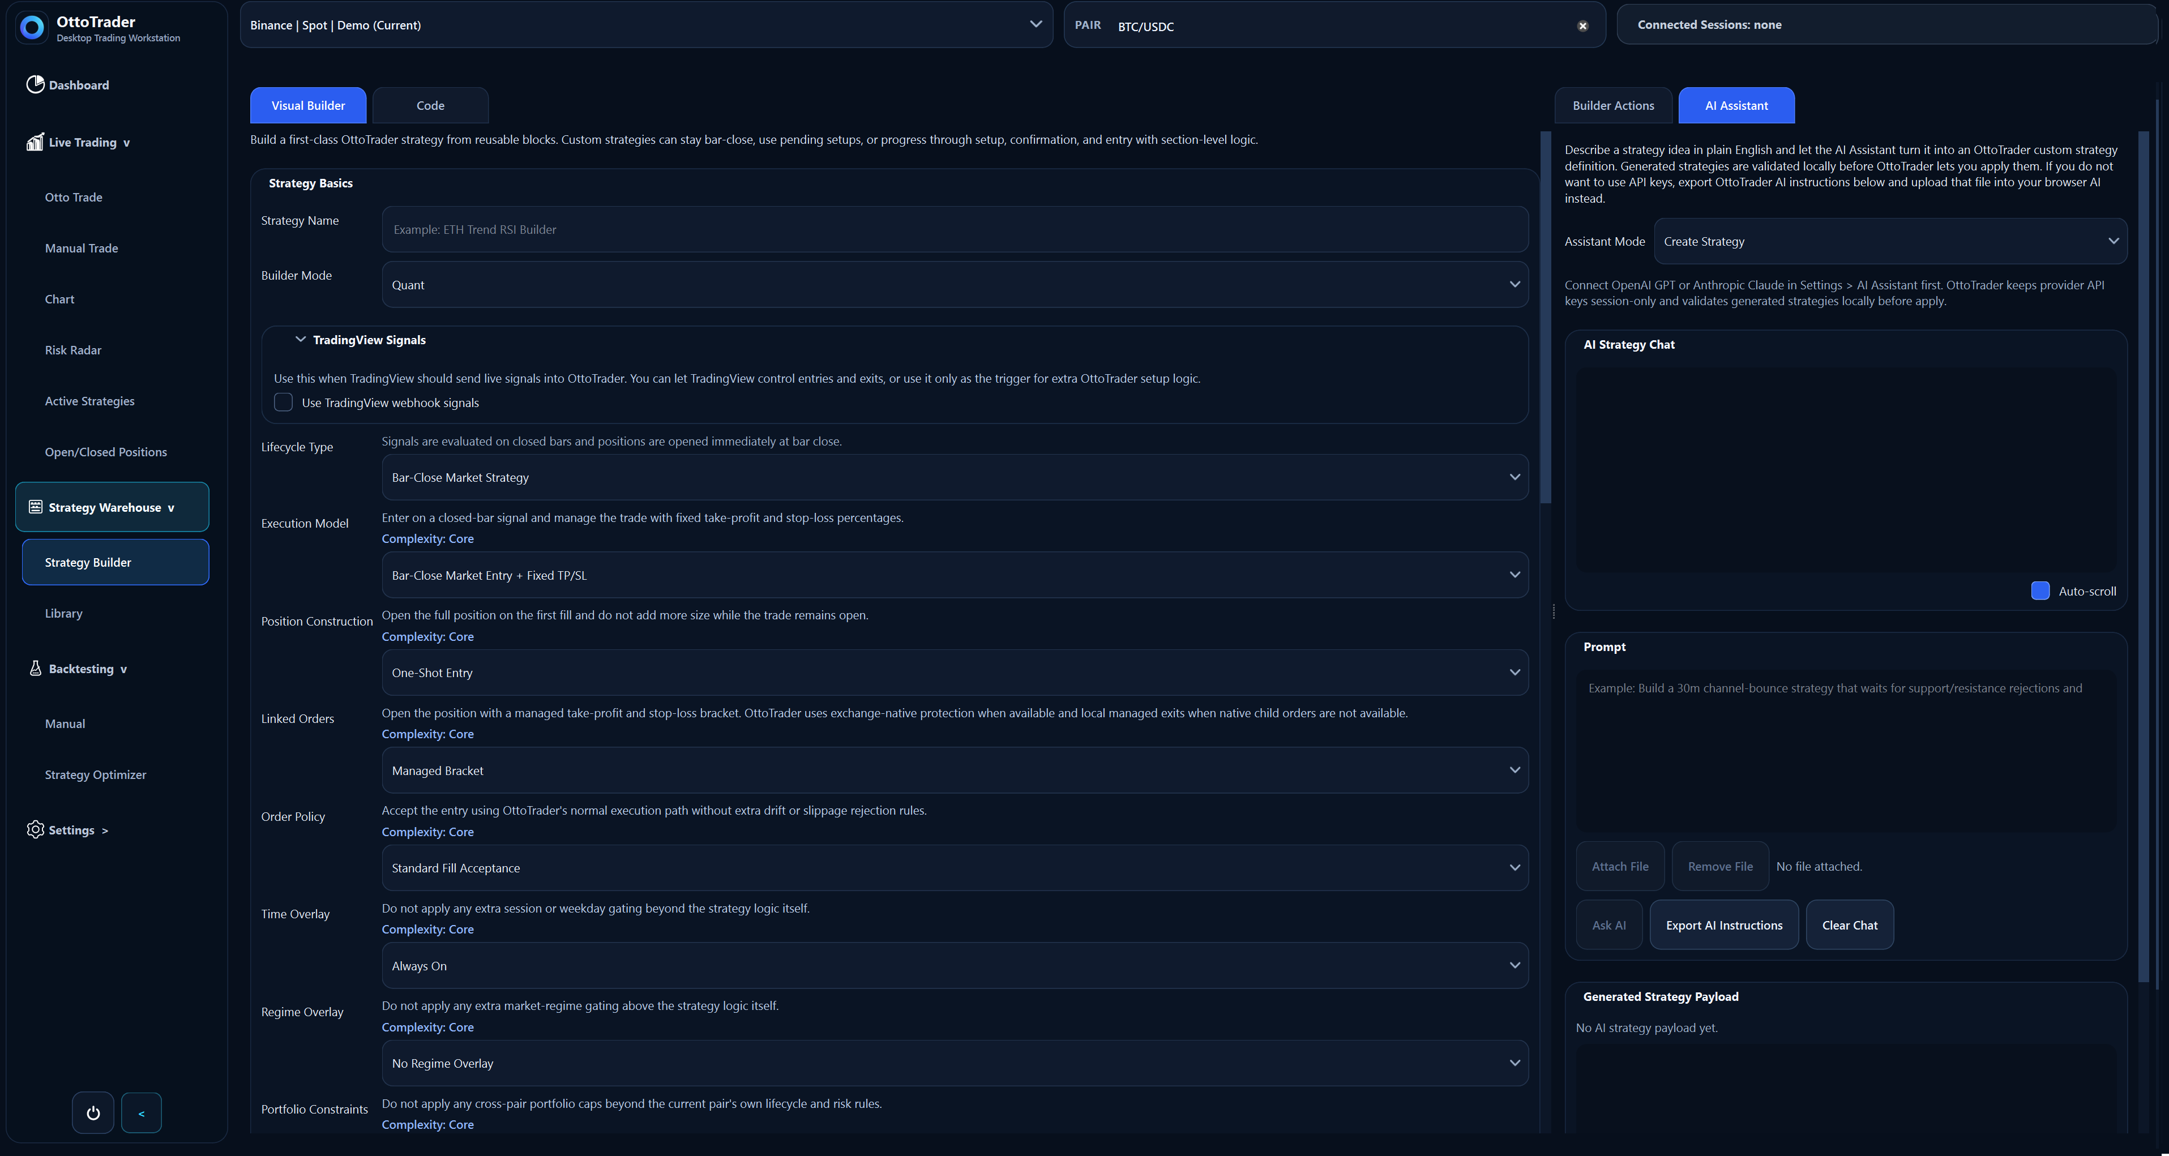Select Strategy Builder in sidebar
This screenshot has width=2169, height=1156.
115,562
